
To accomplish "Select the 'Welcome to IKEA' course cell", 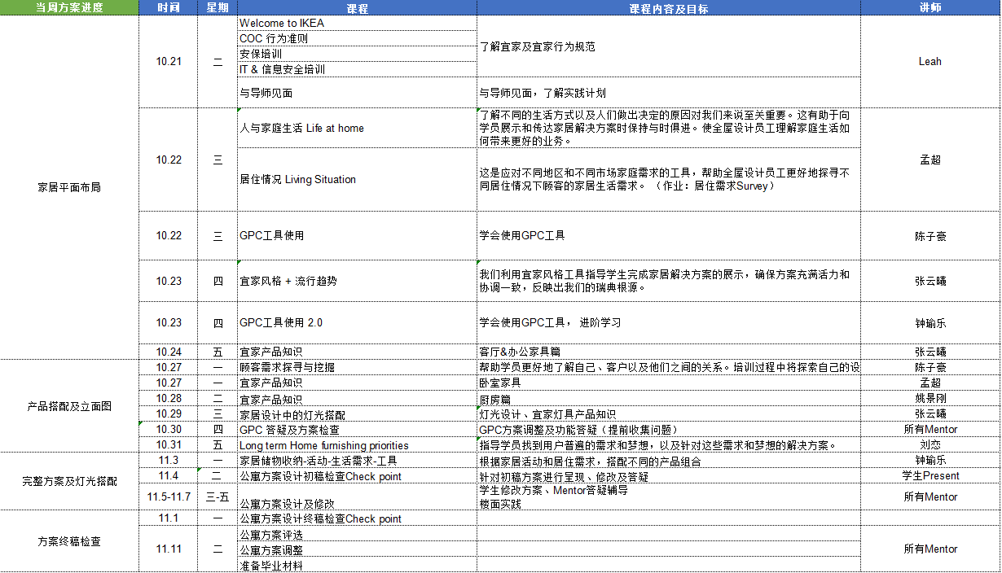I will pos(357,24).
